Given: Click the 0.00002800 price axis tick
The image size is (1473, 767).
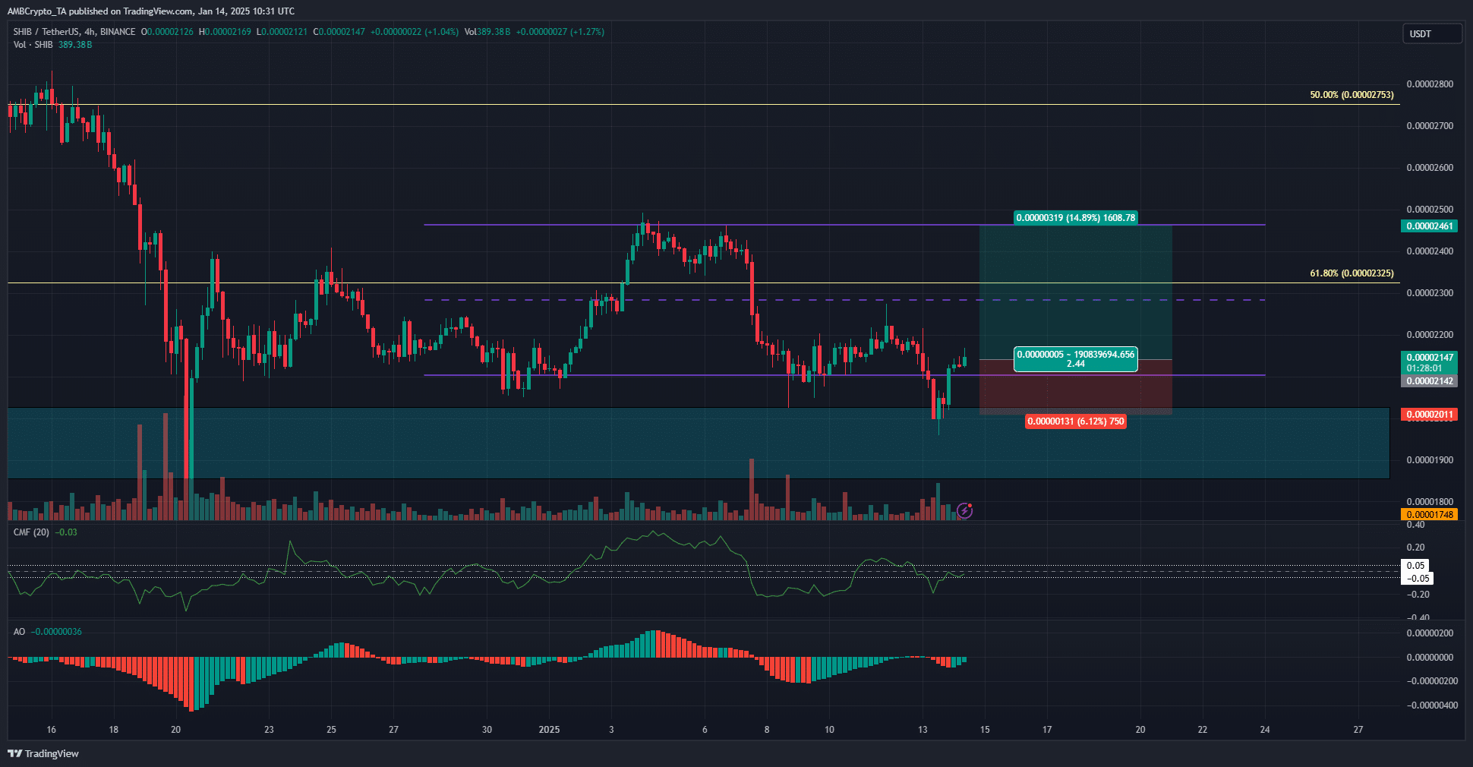Looking at the screenshot, I should click(1430, 84).
